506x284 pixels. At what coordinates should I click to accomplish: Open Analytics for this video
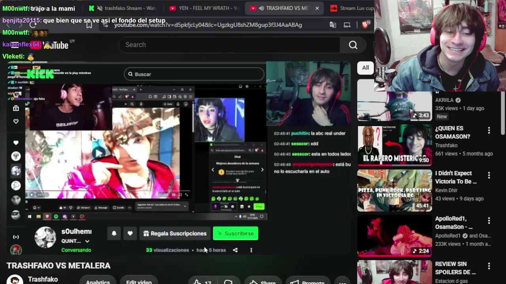pos(98,281)
